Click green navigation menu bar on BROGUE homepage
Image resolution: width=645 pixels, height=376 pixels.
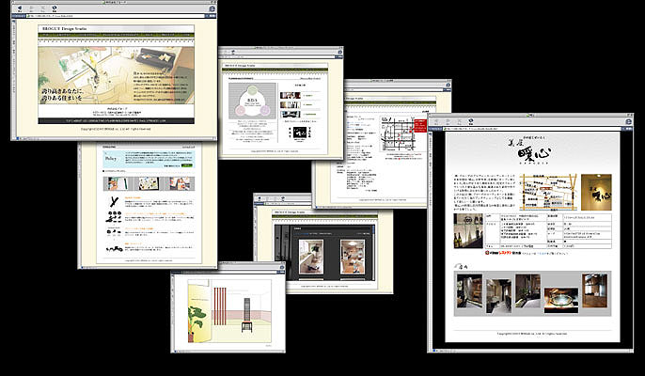(116, 36)
